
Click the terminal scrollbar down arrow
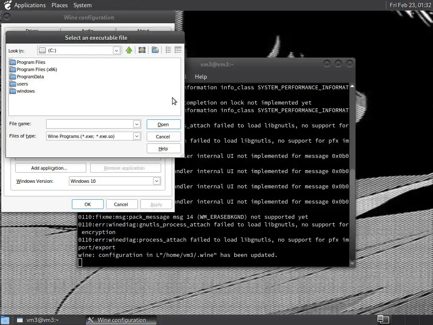pos(352,264)
